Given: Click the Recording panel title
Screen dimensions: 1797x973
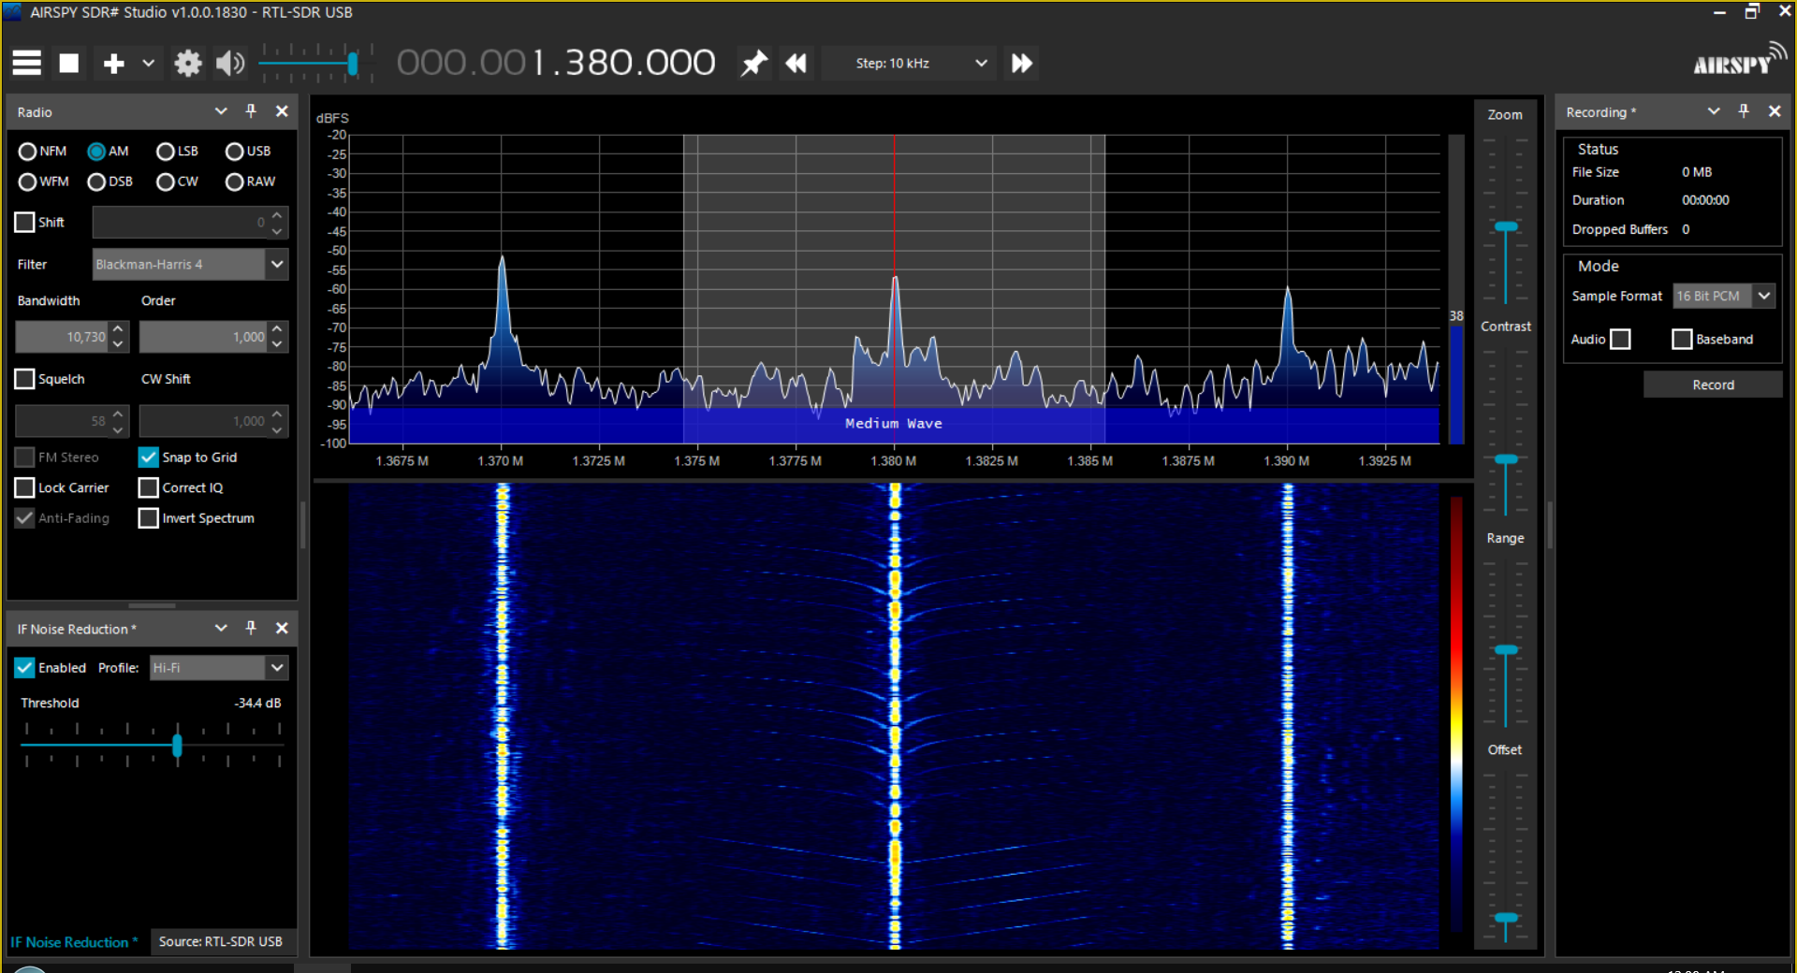Looking at the screenshot, I should pos(1601,112).
